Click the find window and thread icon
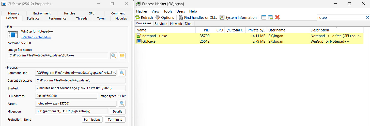 coord(270,17)
